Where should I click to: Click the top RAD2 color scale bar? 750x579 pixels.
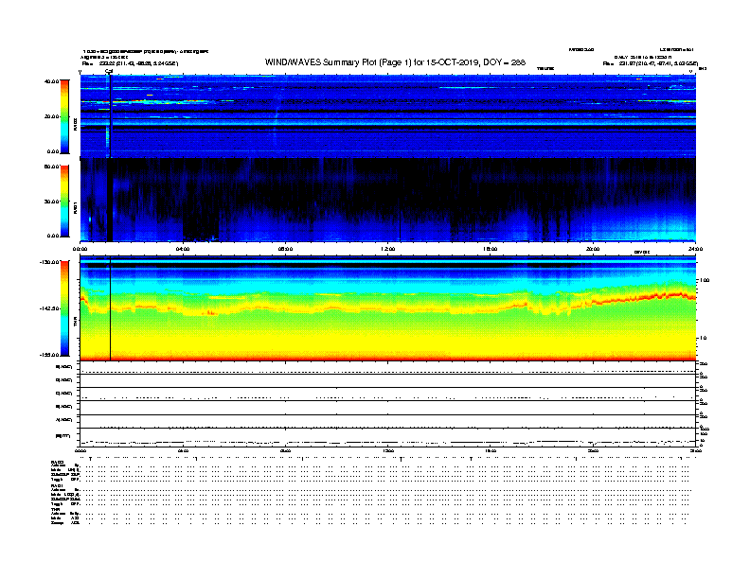tap(65, 115)
